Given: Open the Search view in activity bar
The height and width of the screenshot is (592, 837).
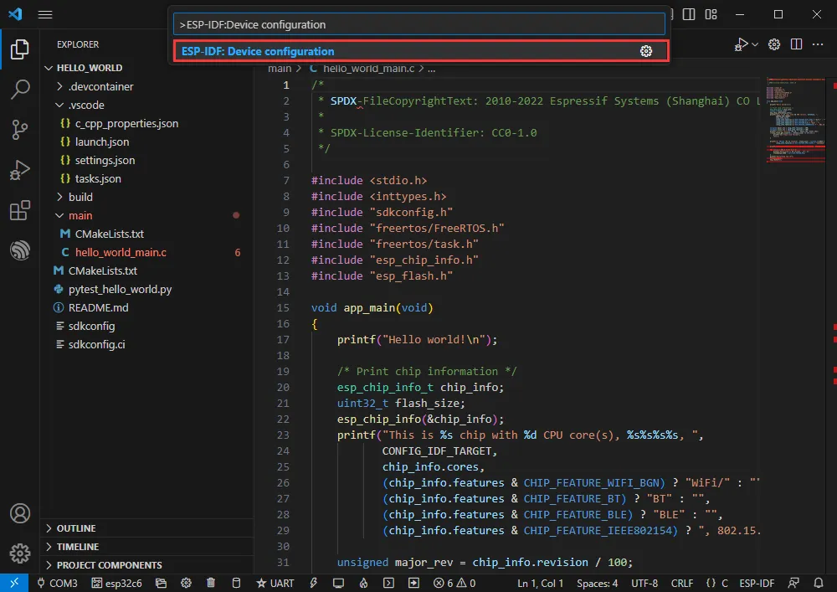Looking at the screenshot, I should [20, 89].
